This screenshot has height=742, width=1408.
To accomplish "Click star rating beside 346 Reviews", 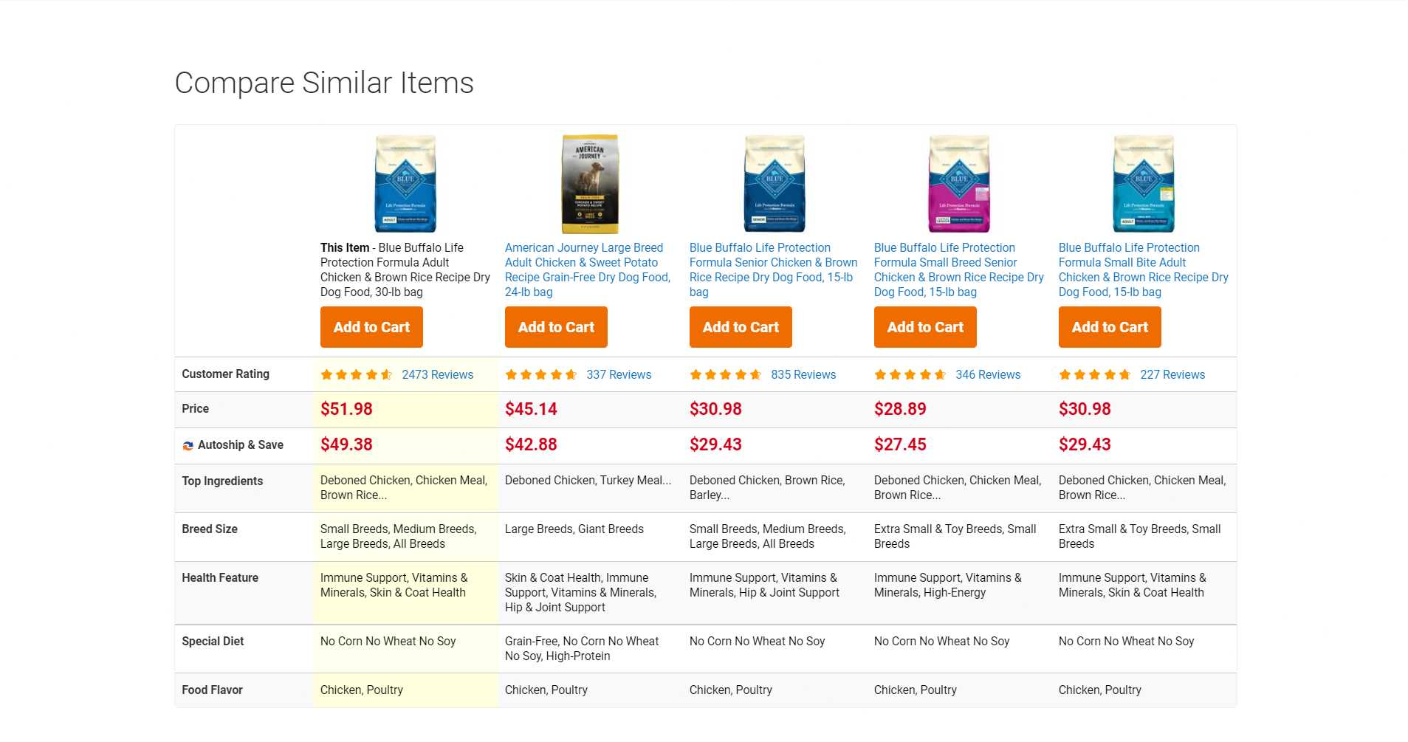I will click(x=910, y=375).
